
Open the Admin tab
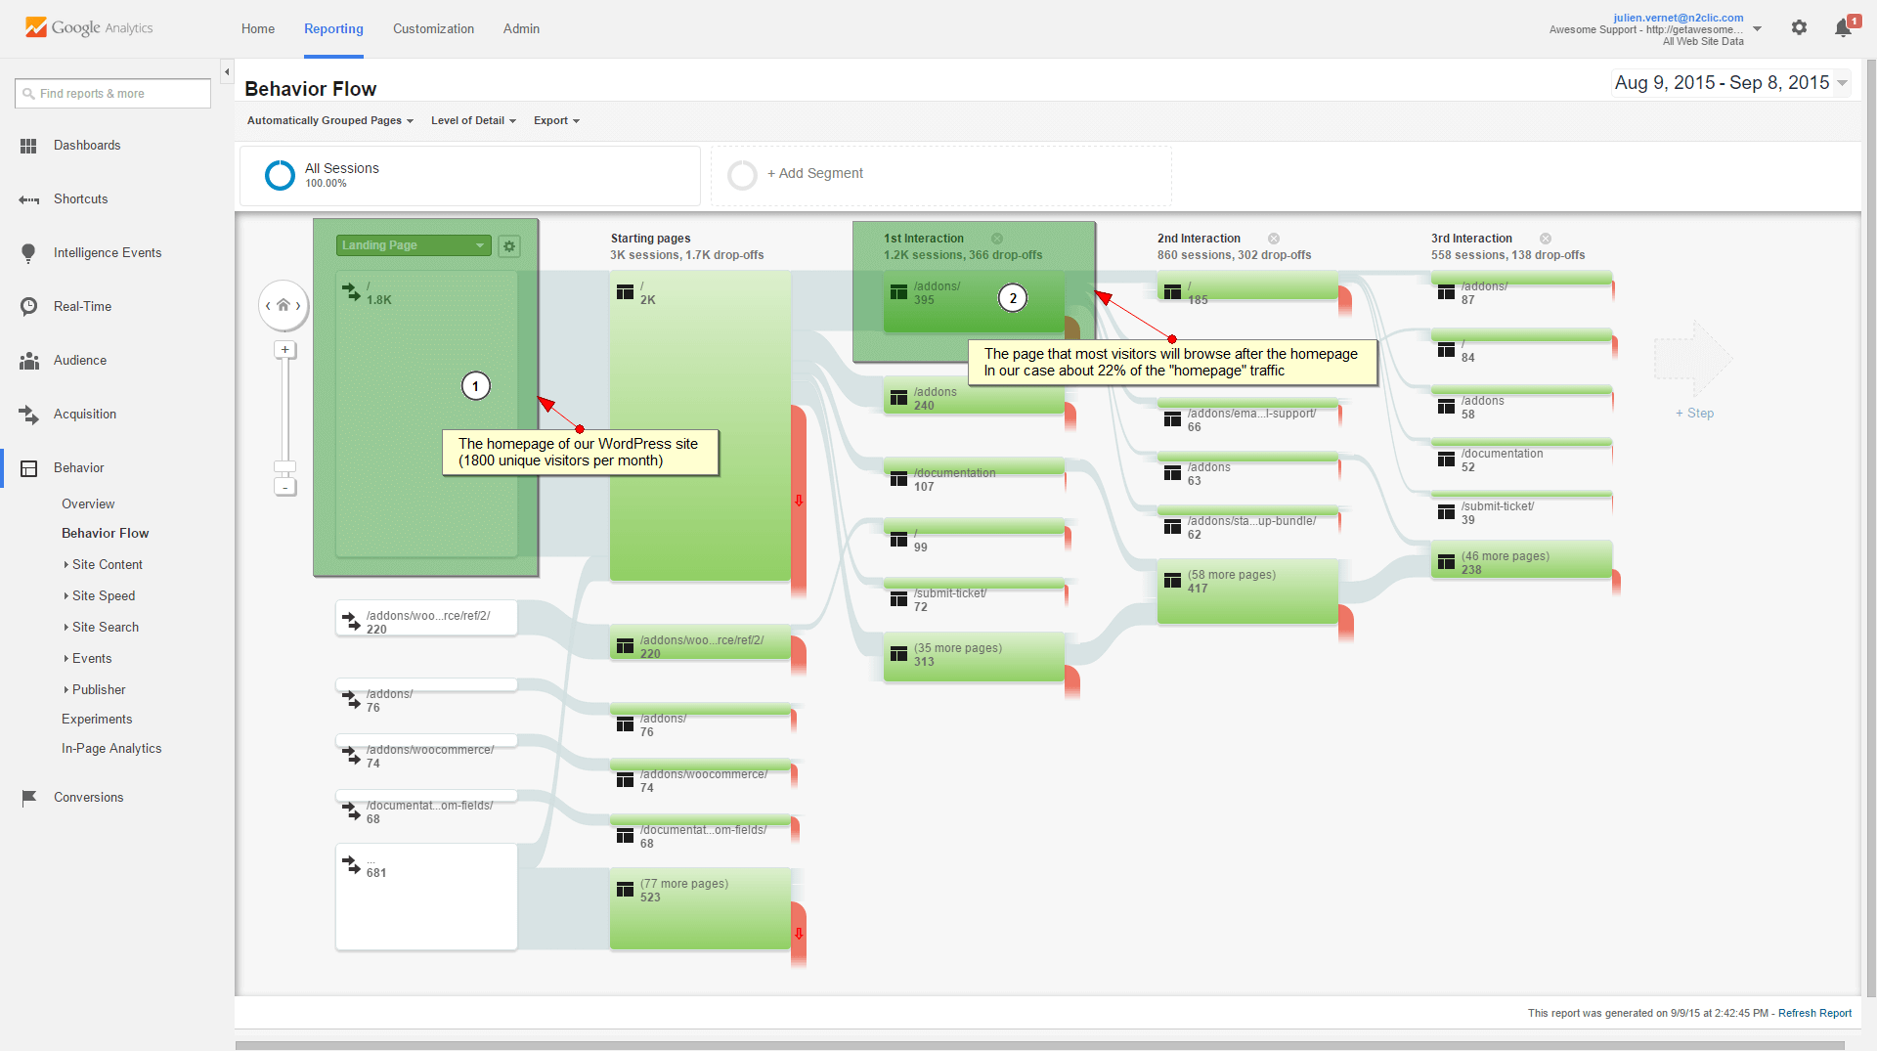(521, 29)
